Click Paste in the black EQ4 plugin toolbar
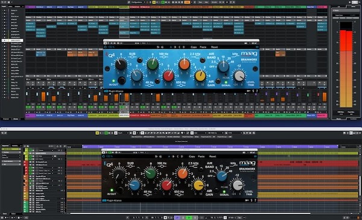This screenshot has width=362, height=220. (202, 157)
